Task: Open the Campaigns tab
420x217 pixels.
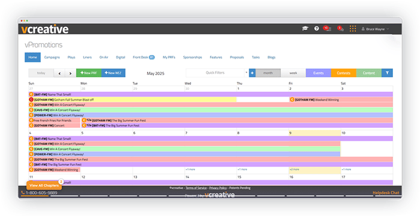Action: (x=52, y=58)
